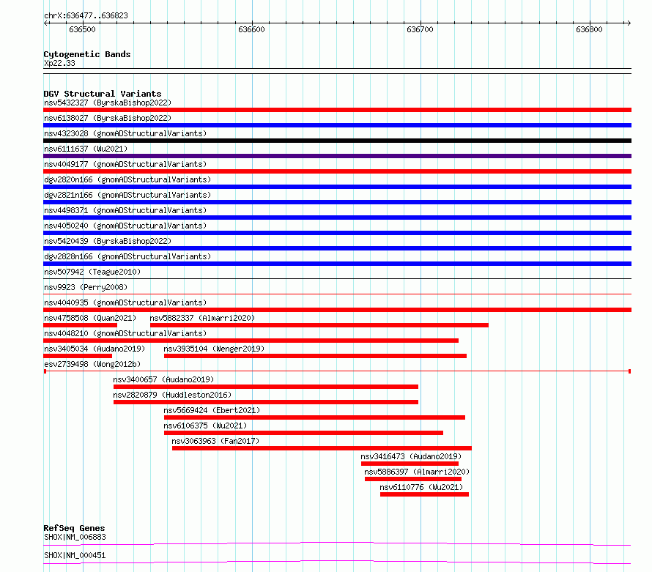652x572 pixels.
Task: Open esv2739498 (Wong2012b) label
Action: [x=92, y=364]
